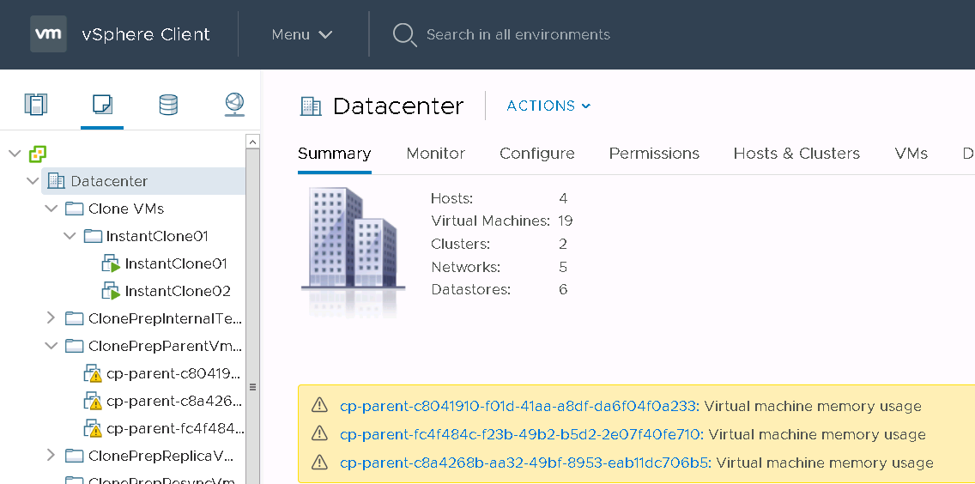The height and width of the screenshot is (484, 975).
Task: Select the Clone VMs tree item
Action: (x=126, y=209)
